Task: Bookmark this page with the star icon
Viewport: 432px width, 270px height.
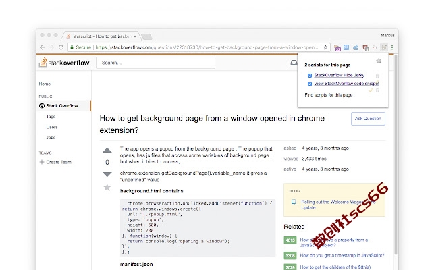Action: [x=325, y=47]
